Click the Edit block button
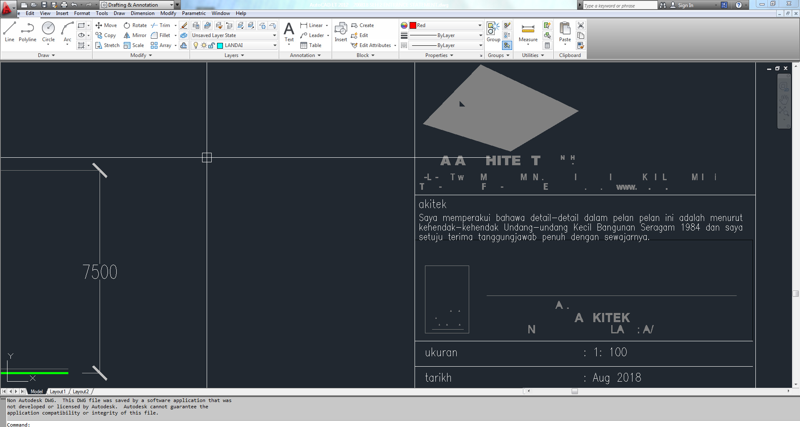This screenshot has width=800, height=427. click(x=360, y=35)
